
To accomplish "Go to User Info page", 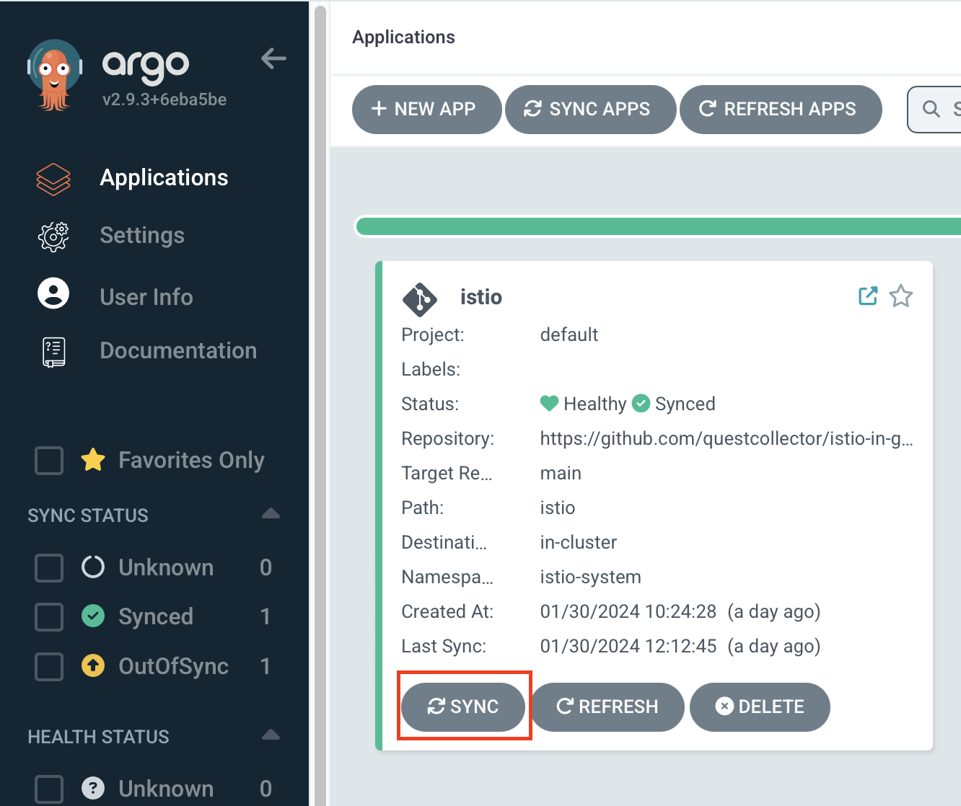I will tap(146, 297).
